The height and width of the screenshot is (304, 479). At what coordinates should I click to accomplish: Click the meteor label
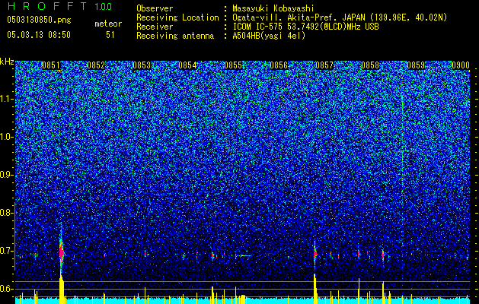tap(108, 24)
